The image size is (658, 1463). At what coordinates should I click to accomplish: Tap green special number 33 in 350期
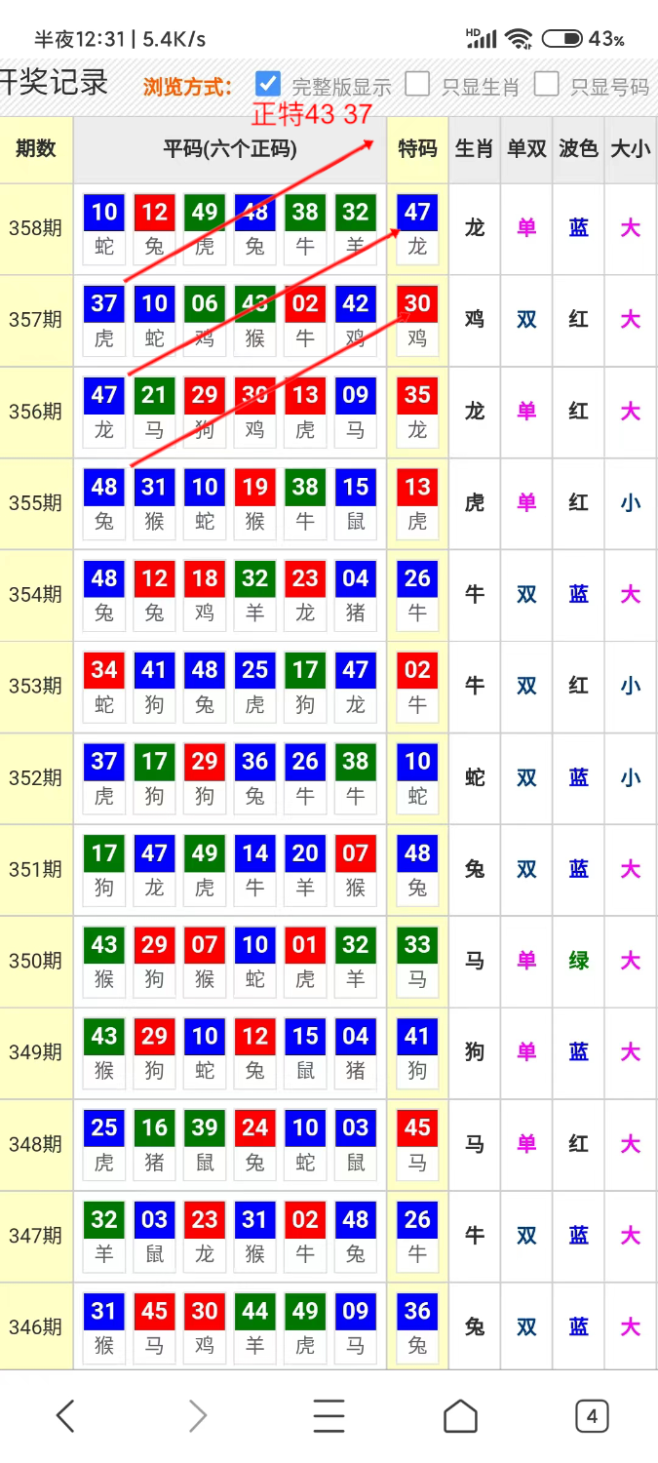coord(417,945)
